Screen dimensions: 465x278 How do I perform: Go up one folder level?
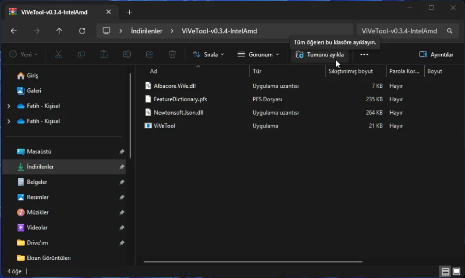59,31
